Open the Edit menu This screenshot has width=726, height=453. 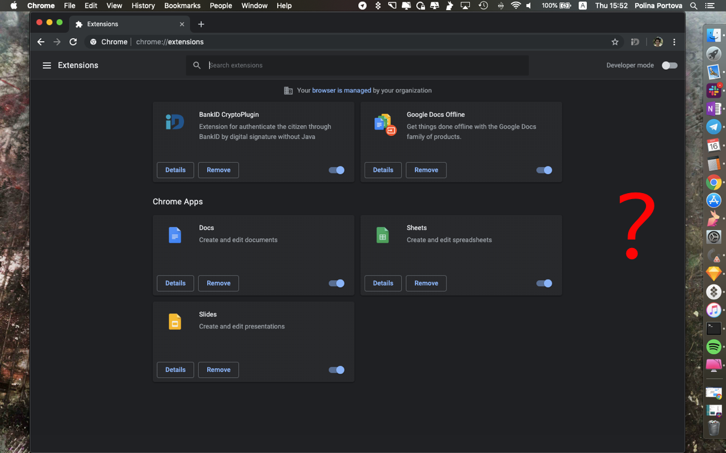click(91, 6)
